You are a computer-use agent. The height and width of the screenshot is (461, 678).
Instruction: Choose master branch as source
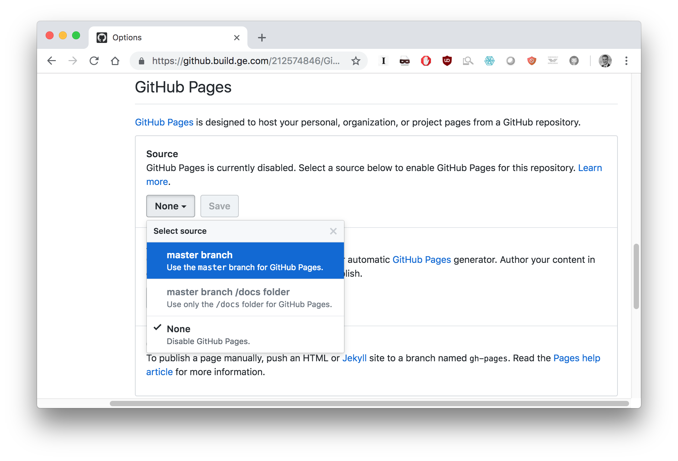pos(245,261)
